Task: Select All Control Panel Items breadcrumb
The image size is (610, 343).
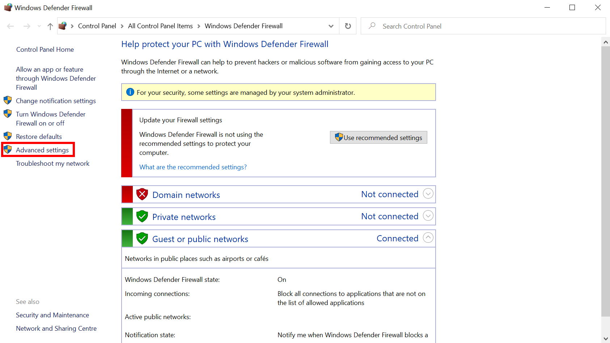Action: point(160,26)
